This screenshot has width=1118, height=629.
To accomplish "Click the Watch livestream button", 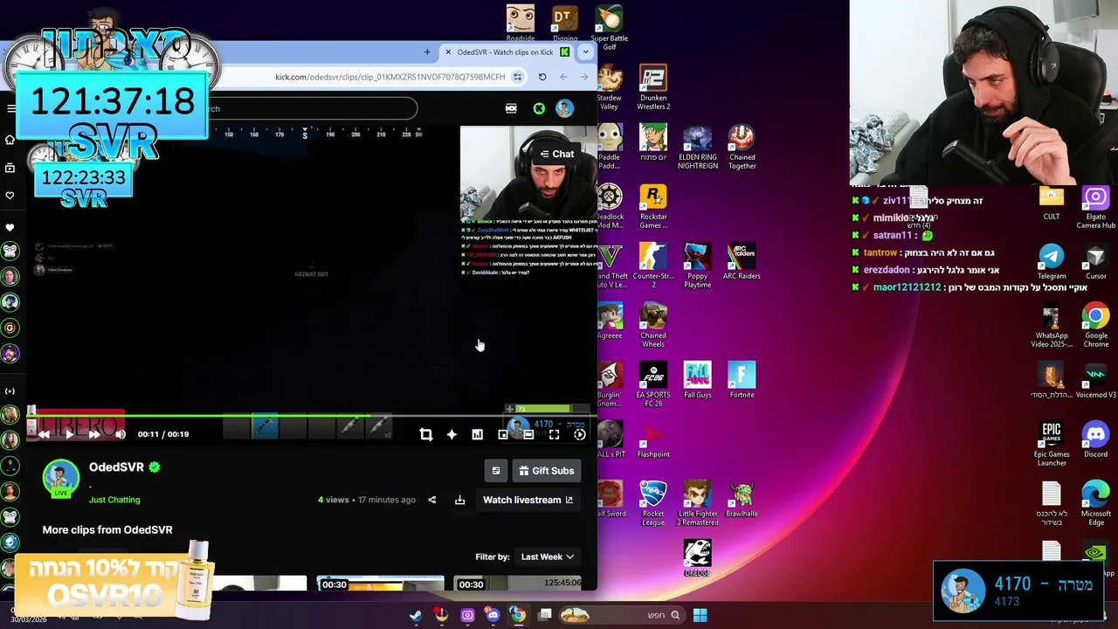I will pos(528,500).
